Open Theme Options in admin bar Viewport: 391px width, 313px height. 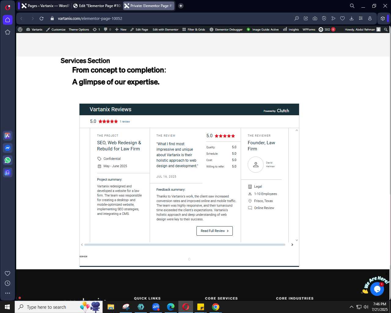[x=79, y=29]
